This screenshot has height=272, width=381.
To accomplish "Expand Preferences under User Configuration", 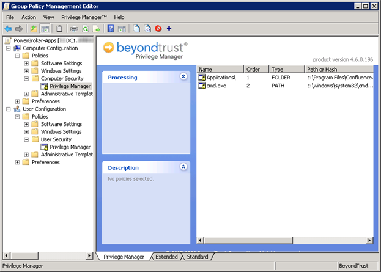I will [x=17, y=162].
